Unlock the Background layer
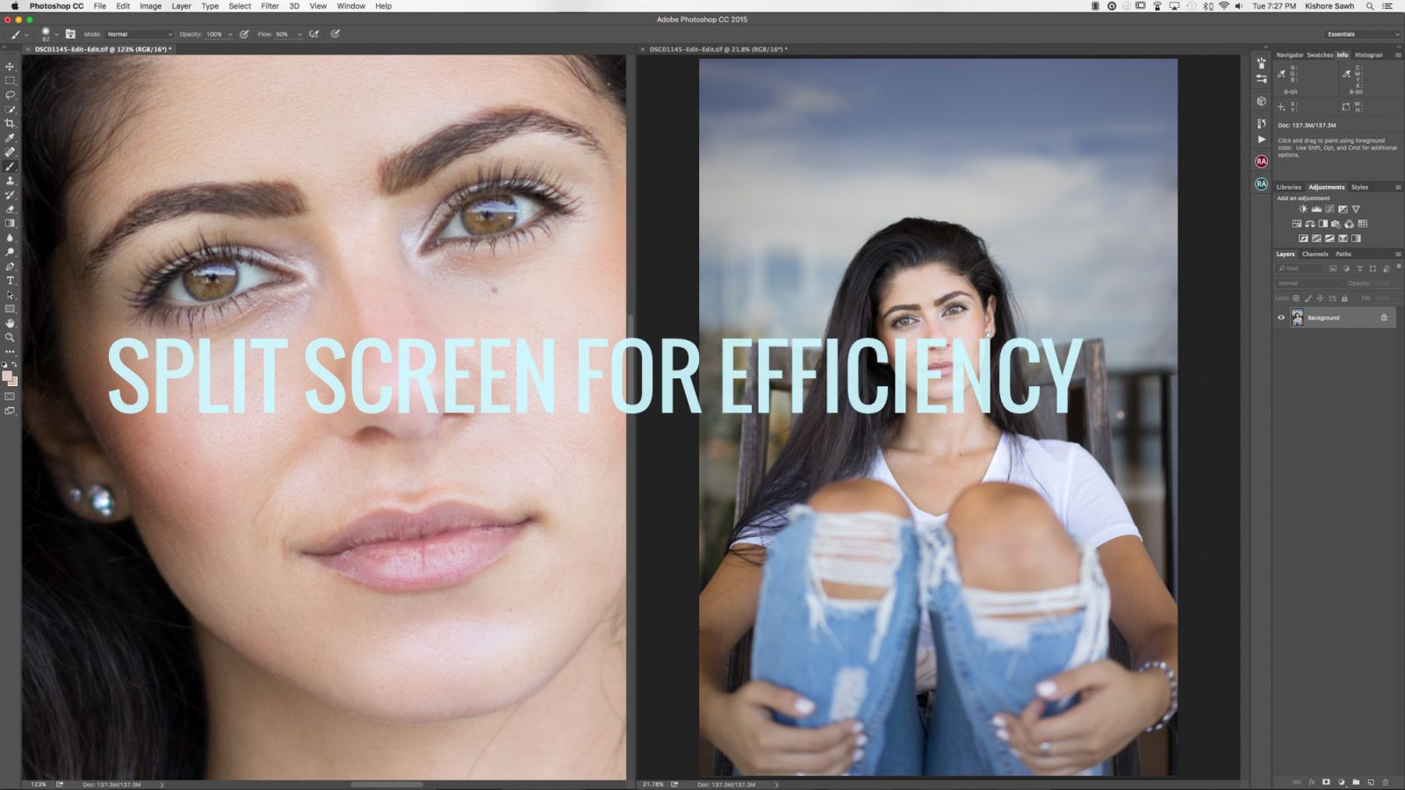The height and width of the screenshot is (790, 1405). click(x=1384, y=317)
